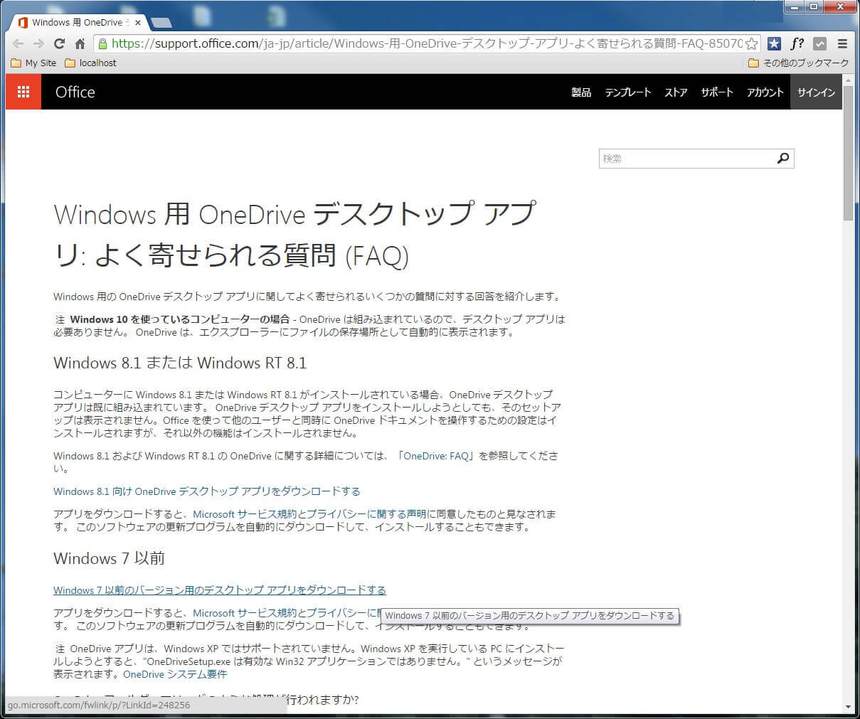The height and width of the screenshot is (719, 860).
Task: Click the サインイン button
Action: [816, 92]
